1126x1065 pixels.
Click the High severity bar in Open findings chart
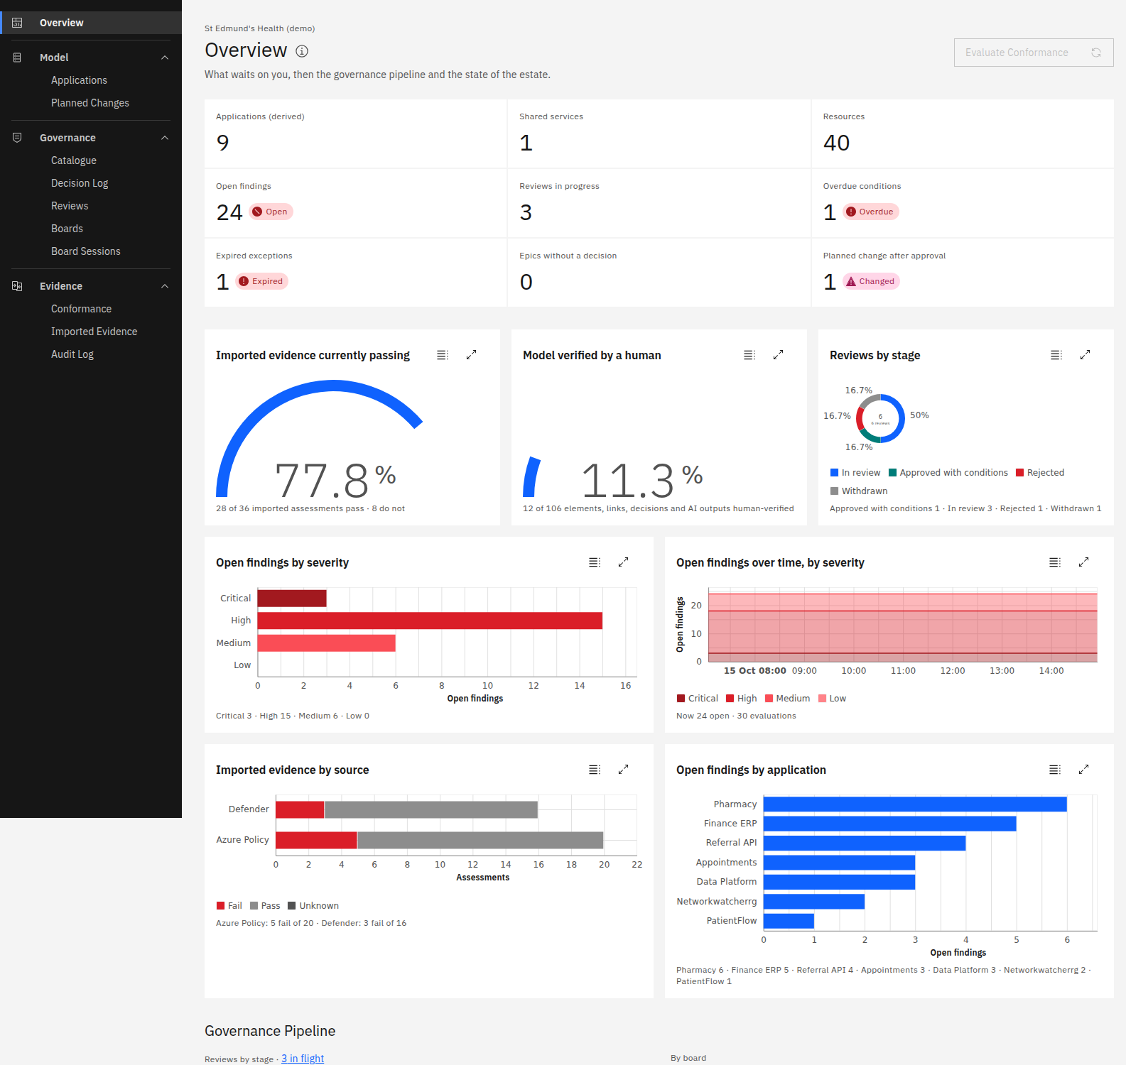tap(430, 621)
